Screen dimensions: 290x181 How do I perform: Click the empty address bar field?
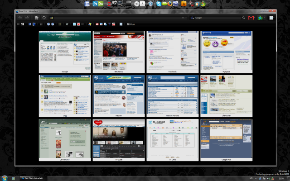click(x=117, y=18)
